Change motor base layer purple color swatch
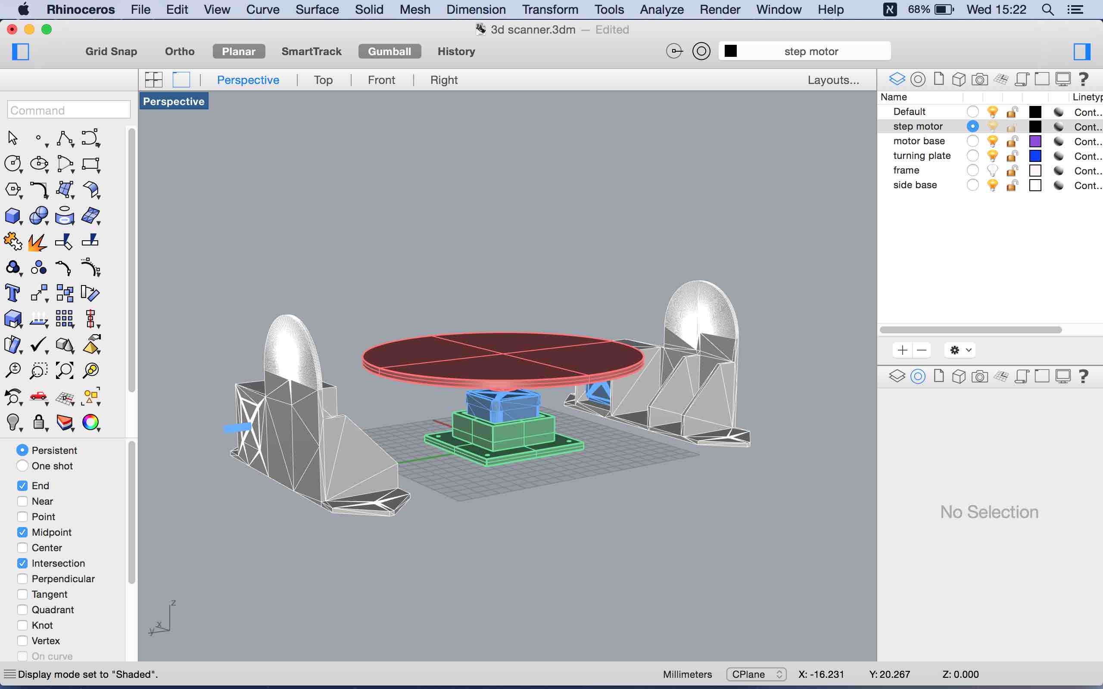This screenshot has width=1103, height=689. 1035,141
